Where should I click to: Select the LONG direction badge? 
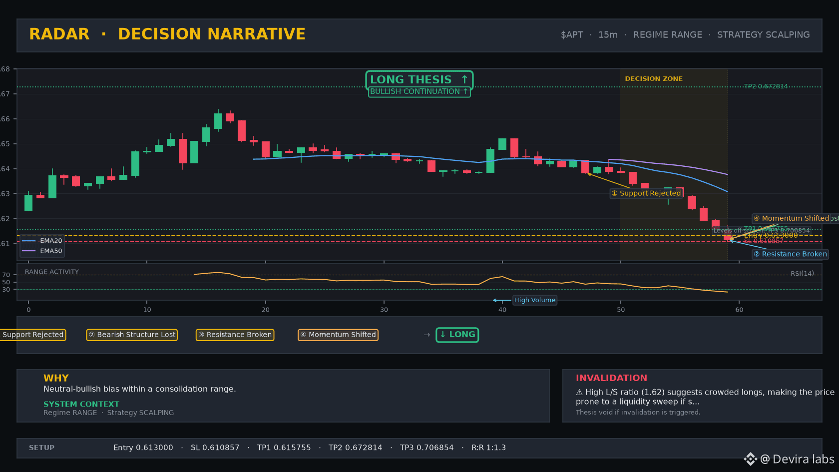(x=457, y=335)
